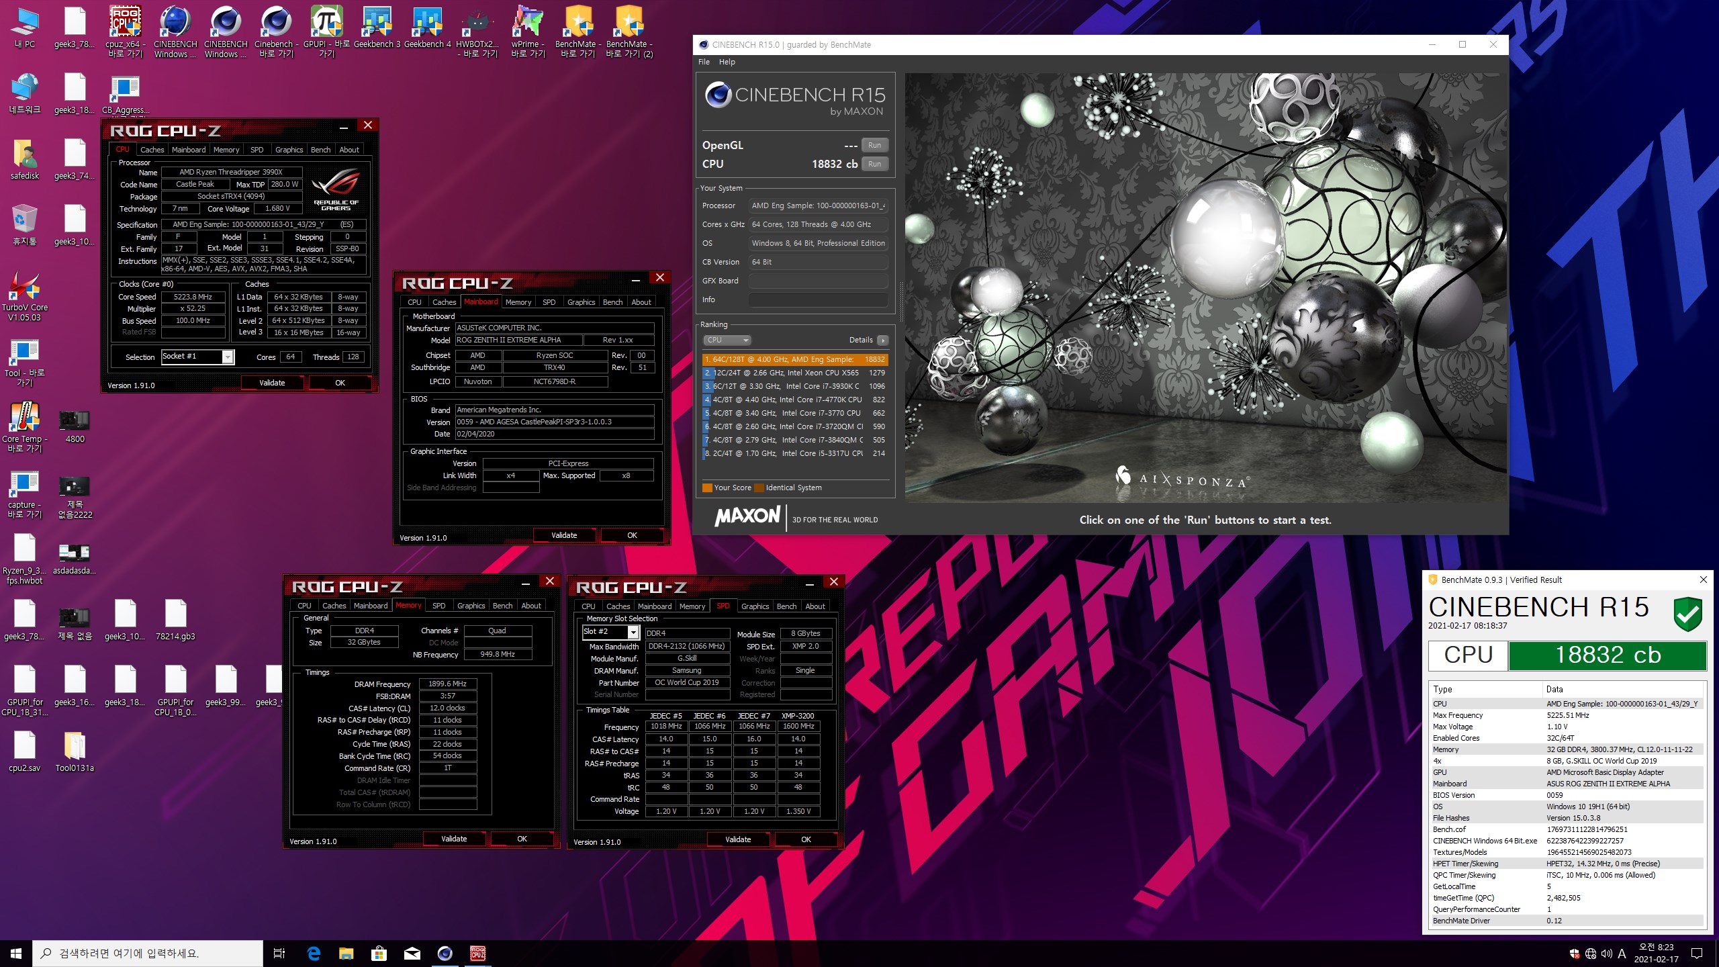
Task: Run the Cinebench CPU test
Action: point(874,164)
